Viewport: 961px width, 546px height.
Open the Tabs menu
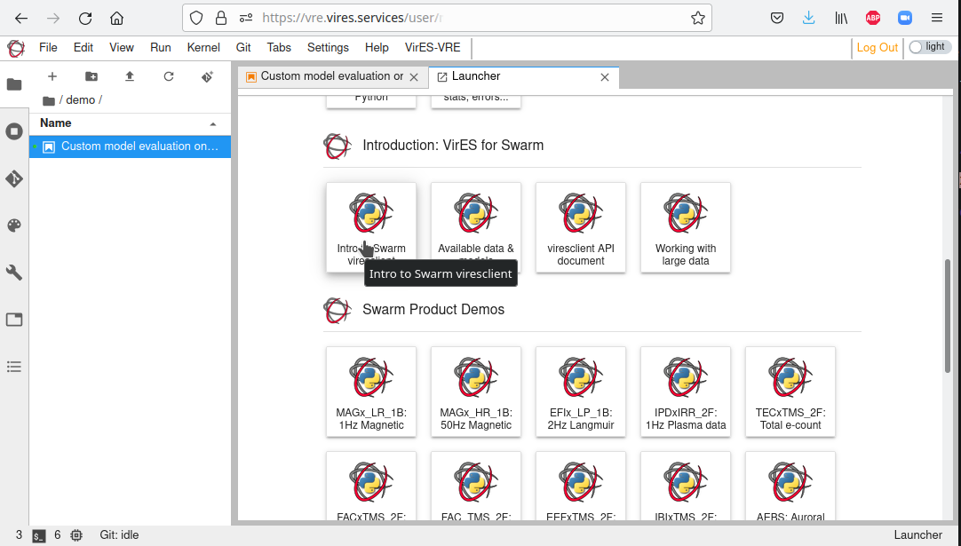point(279,48)
